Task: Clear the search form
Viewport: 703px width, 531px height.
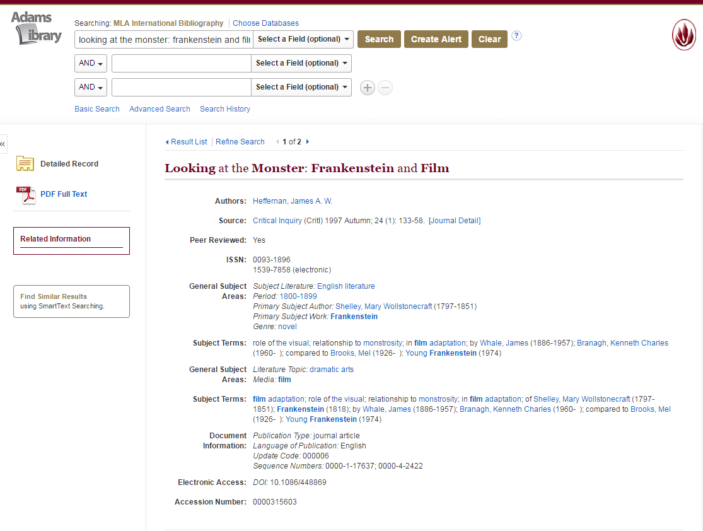Action: pyautogui.click(x=489, y=40)
